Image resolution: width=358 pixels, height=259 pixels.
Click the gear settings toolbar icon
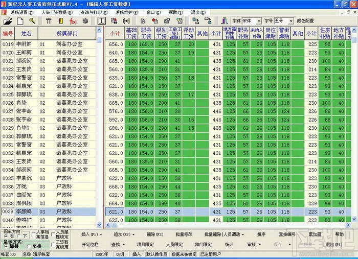point(85,21)
